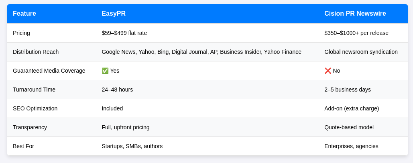Click the 2–5 business days cell
This screenshot has width=413, height=163.
point(347,90)
